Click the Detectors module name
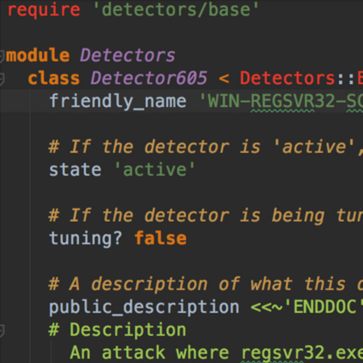 point(128,56)
